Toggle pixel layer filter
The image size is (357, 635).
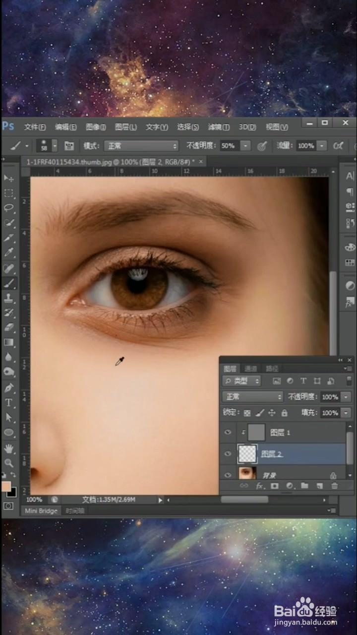(277, 381)
